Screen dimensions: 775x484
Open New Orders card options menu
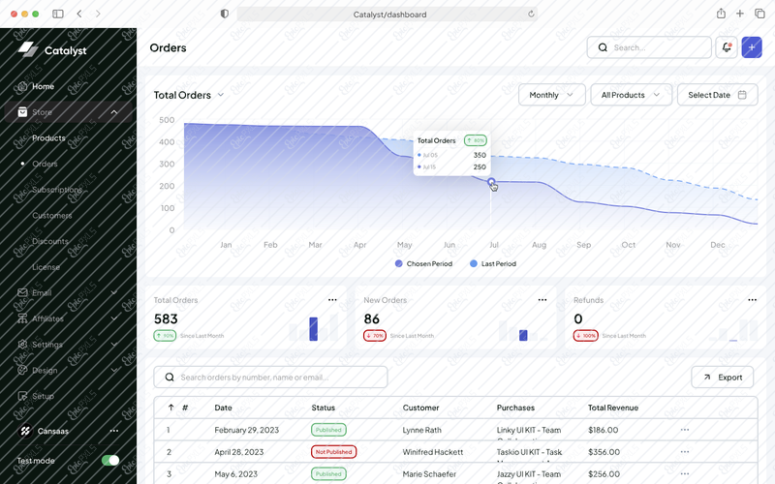pyautogui.click(x=542, y=300)
